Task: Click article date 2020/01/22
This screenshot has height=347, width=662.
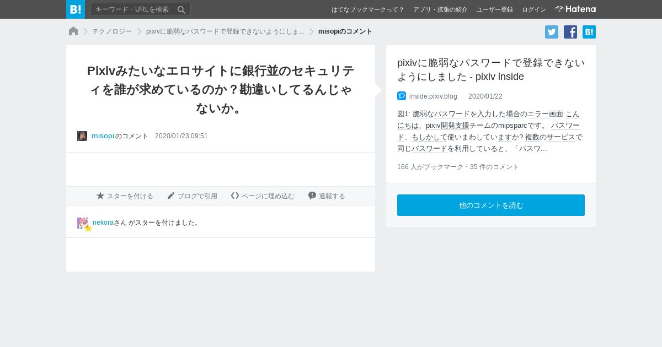Action: coord(485,96)
